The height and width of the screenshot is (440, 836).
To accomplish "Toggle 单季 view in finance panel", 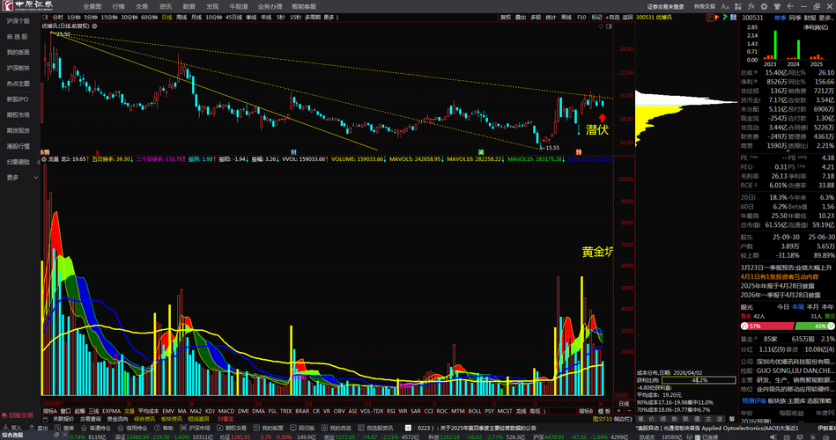I will click(780, 18).
